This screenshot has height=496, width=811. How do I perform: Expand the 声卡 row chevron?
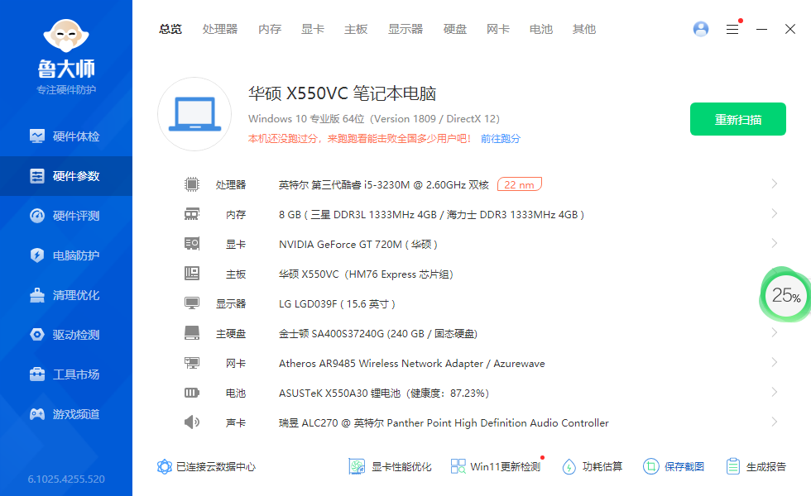[x=775, y=422]
